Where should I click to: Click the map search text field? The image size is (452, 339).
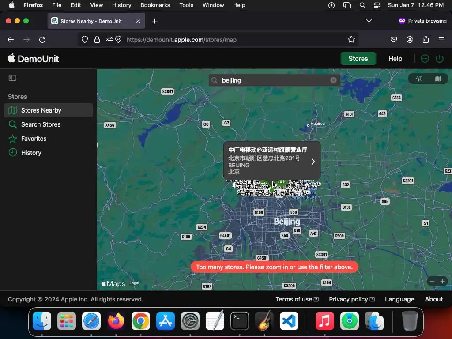(x=274, y=80)
